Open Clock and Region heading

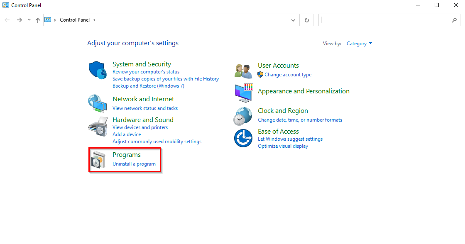click(x=283, y=110)
